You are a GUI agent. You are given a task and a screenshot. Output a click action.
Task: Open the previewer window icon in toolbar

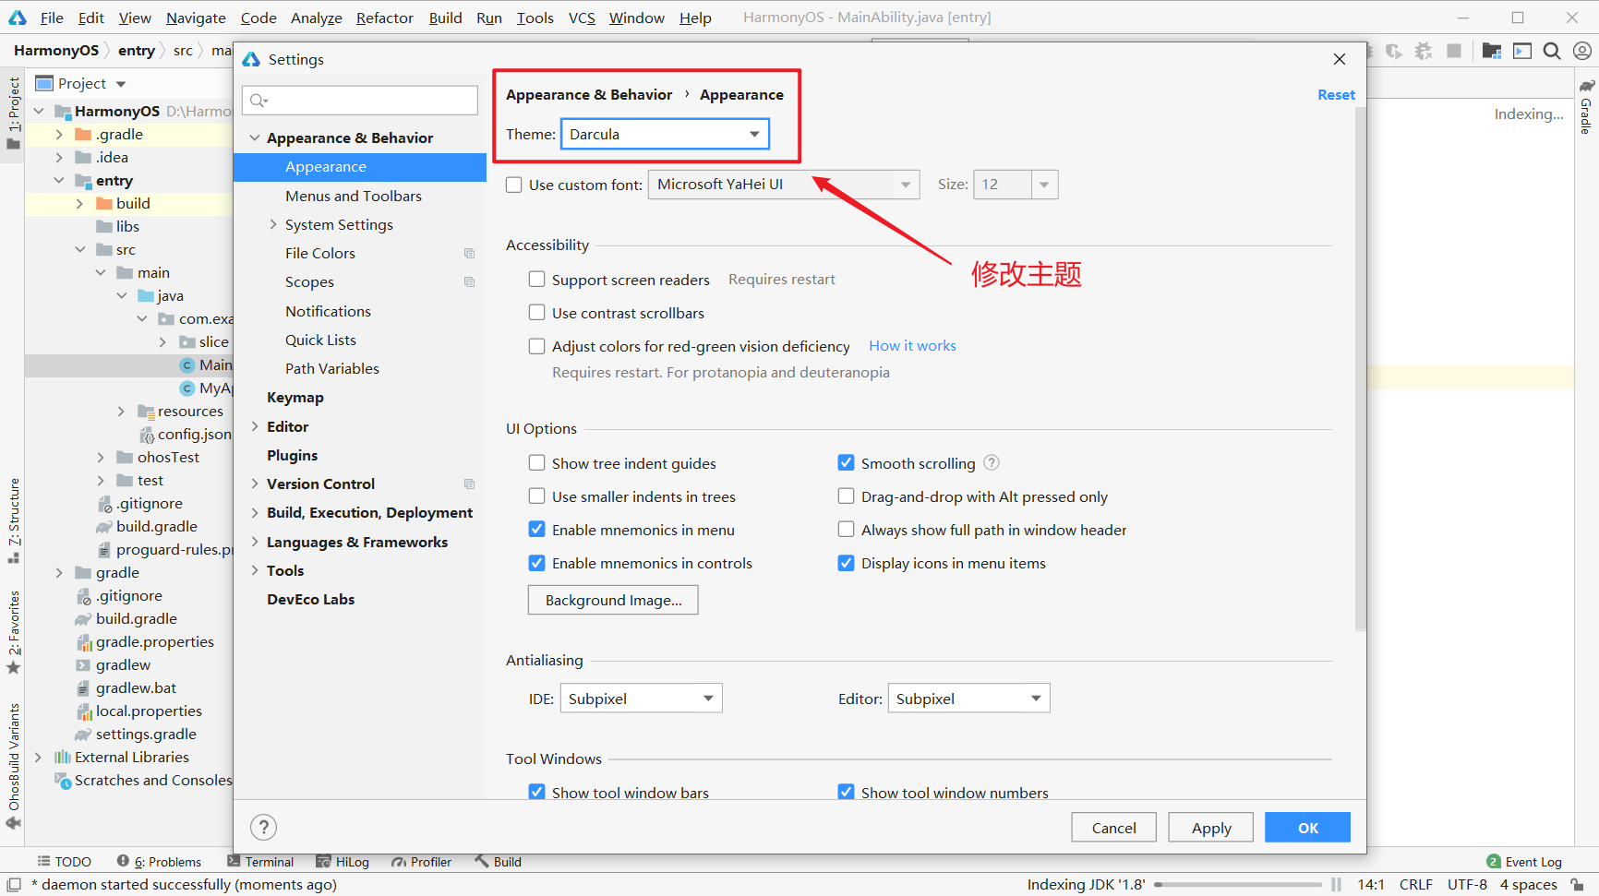tap(1521, 51)
